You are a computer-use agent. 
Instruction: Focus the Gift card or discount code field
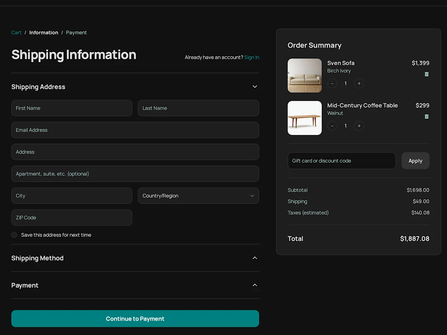[342, 161]
